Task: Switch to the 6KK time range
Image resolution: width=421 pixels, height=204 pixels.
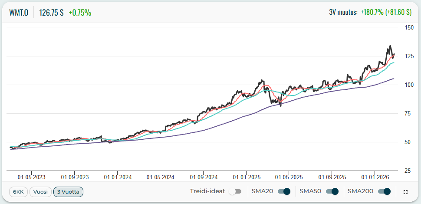Action: coord(18,191)
